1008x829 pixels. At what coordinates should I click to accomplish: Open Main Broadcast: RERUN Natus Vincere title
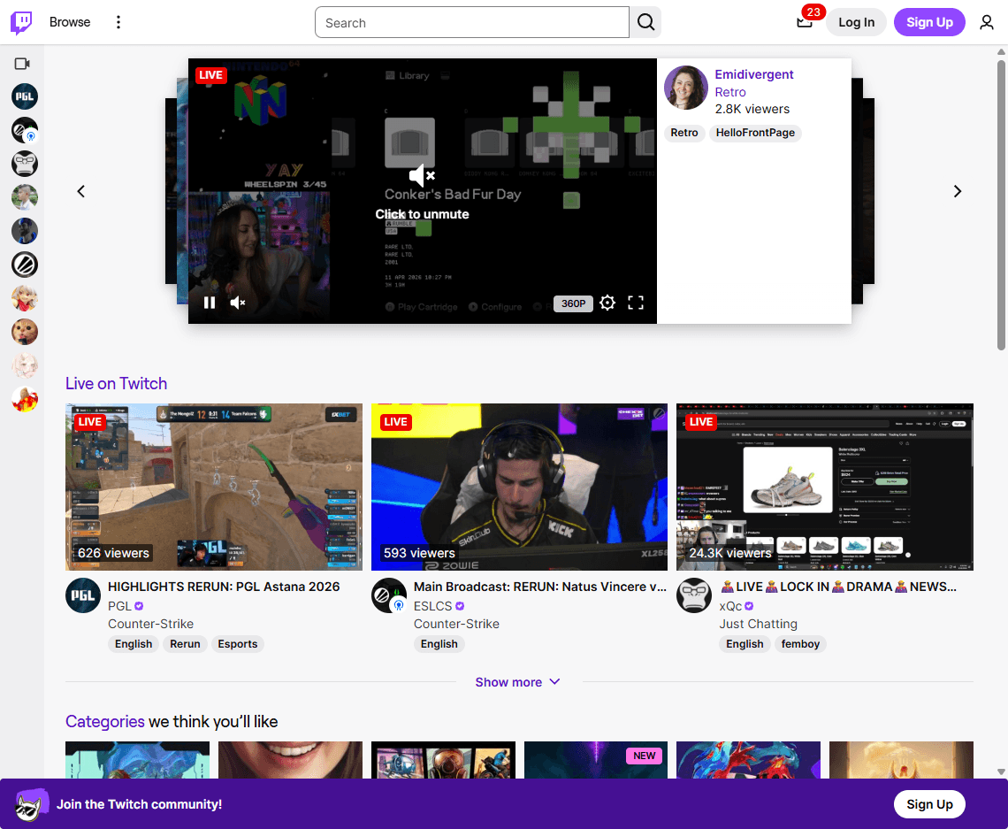540,587
